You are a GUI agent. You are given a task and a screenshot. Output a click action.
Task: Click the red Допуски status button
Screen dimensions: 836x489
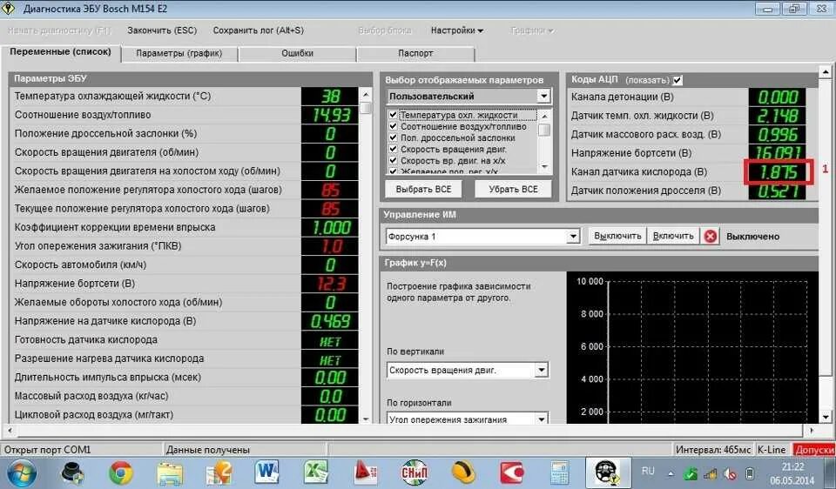pyautogui.click(x=813, y=450)
